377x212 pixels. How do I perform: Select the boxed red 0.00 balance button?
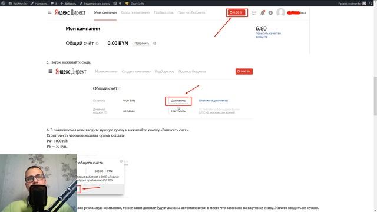coord(237,12)
